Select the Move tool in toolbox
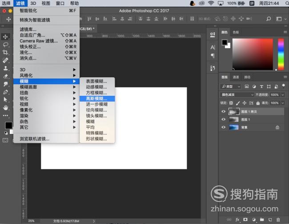 click(x=5, y=37)
